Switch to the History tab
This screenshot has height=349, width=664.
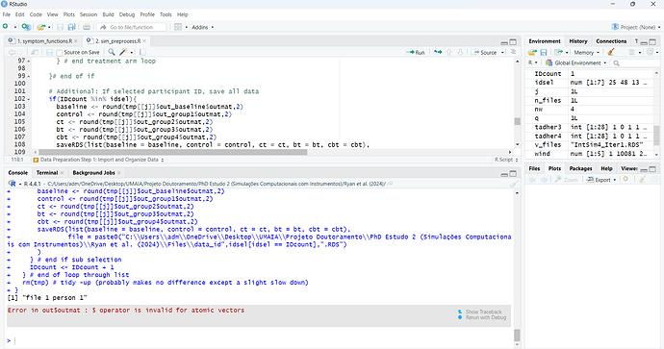pos(578,41)
